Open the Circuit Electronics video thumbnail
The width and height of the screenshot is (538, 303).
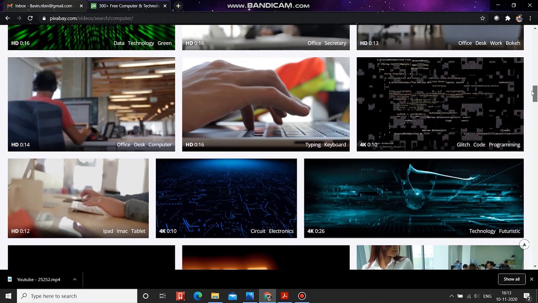click(226, 198)
